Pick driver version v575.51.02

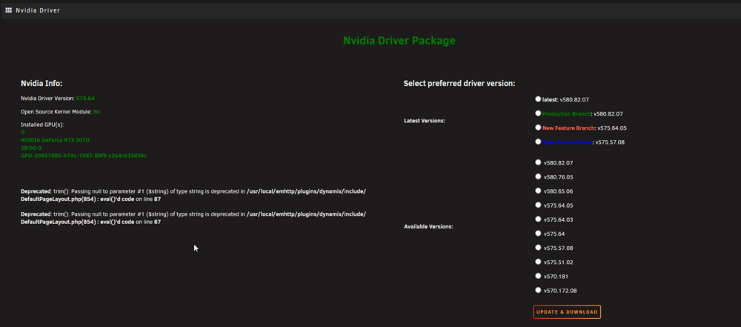(x=538, y=262)
